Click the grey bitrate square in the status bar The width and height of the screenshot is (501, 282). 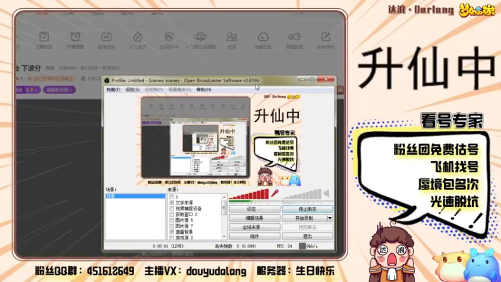(302, 246)
